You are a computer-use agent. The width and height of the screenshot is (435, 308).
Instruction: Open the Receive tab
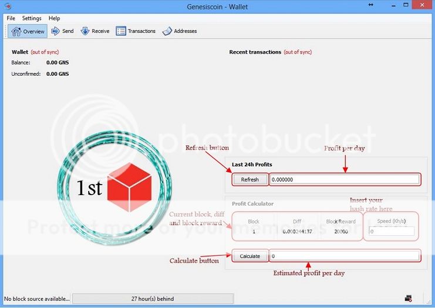[95, 31]
